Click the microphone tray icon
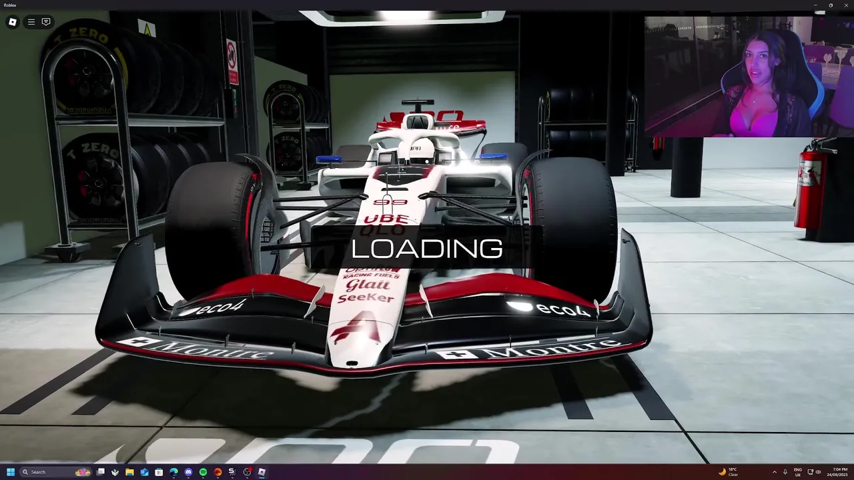The height and width of the screenshot is (480, 854). click(x=785, y=472)
